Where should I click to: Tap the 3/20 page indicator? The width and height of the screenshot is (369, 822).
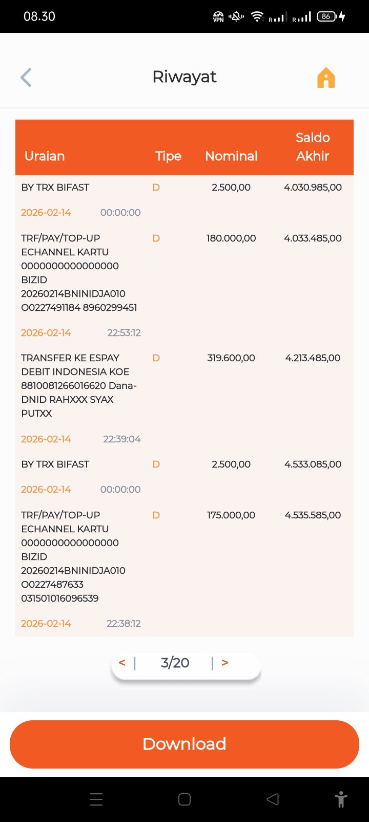click(175, 663)
